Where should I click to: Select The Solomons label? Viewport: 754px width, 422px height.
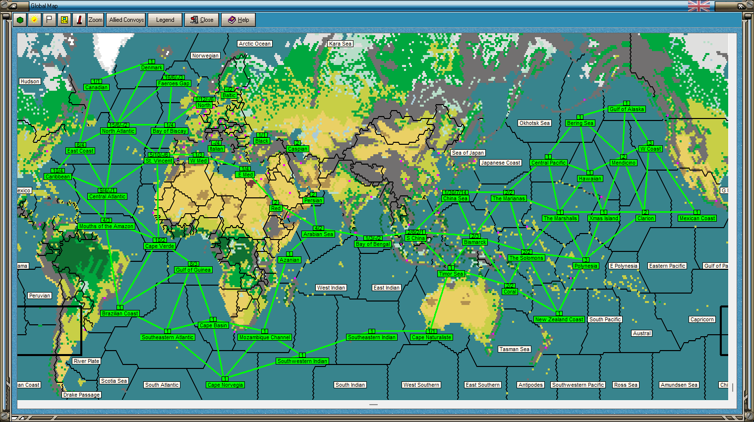(526, 258)
